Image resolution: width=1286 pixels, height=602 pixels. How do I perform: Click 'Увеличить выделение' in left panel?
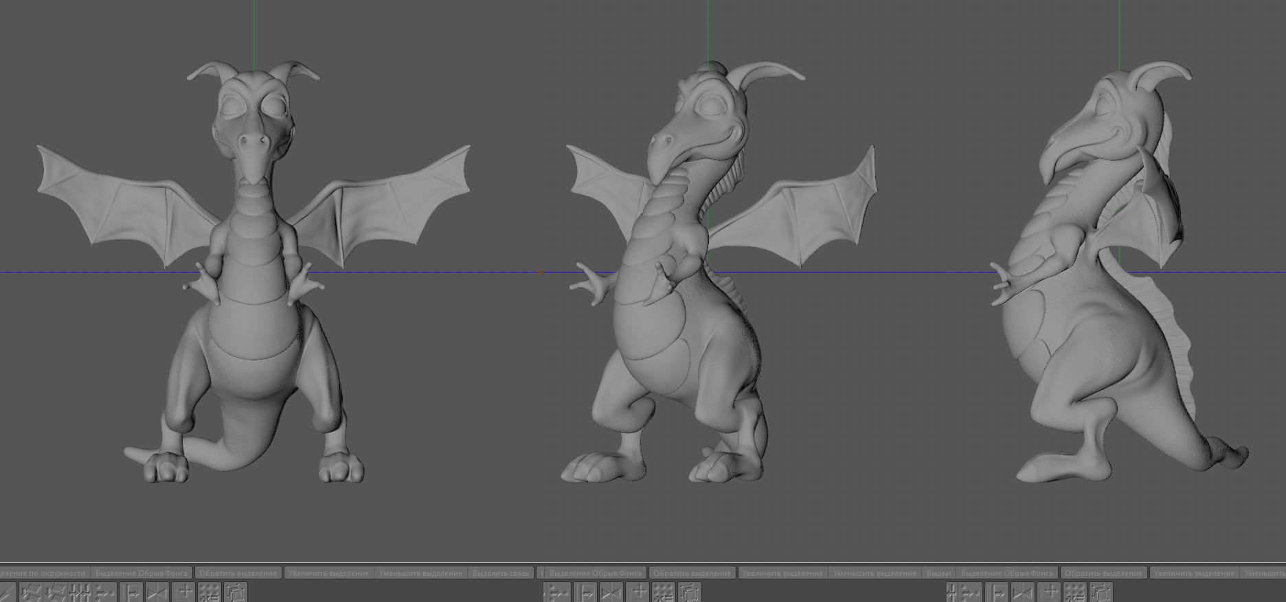[x=328, y=573]
